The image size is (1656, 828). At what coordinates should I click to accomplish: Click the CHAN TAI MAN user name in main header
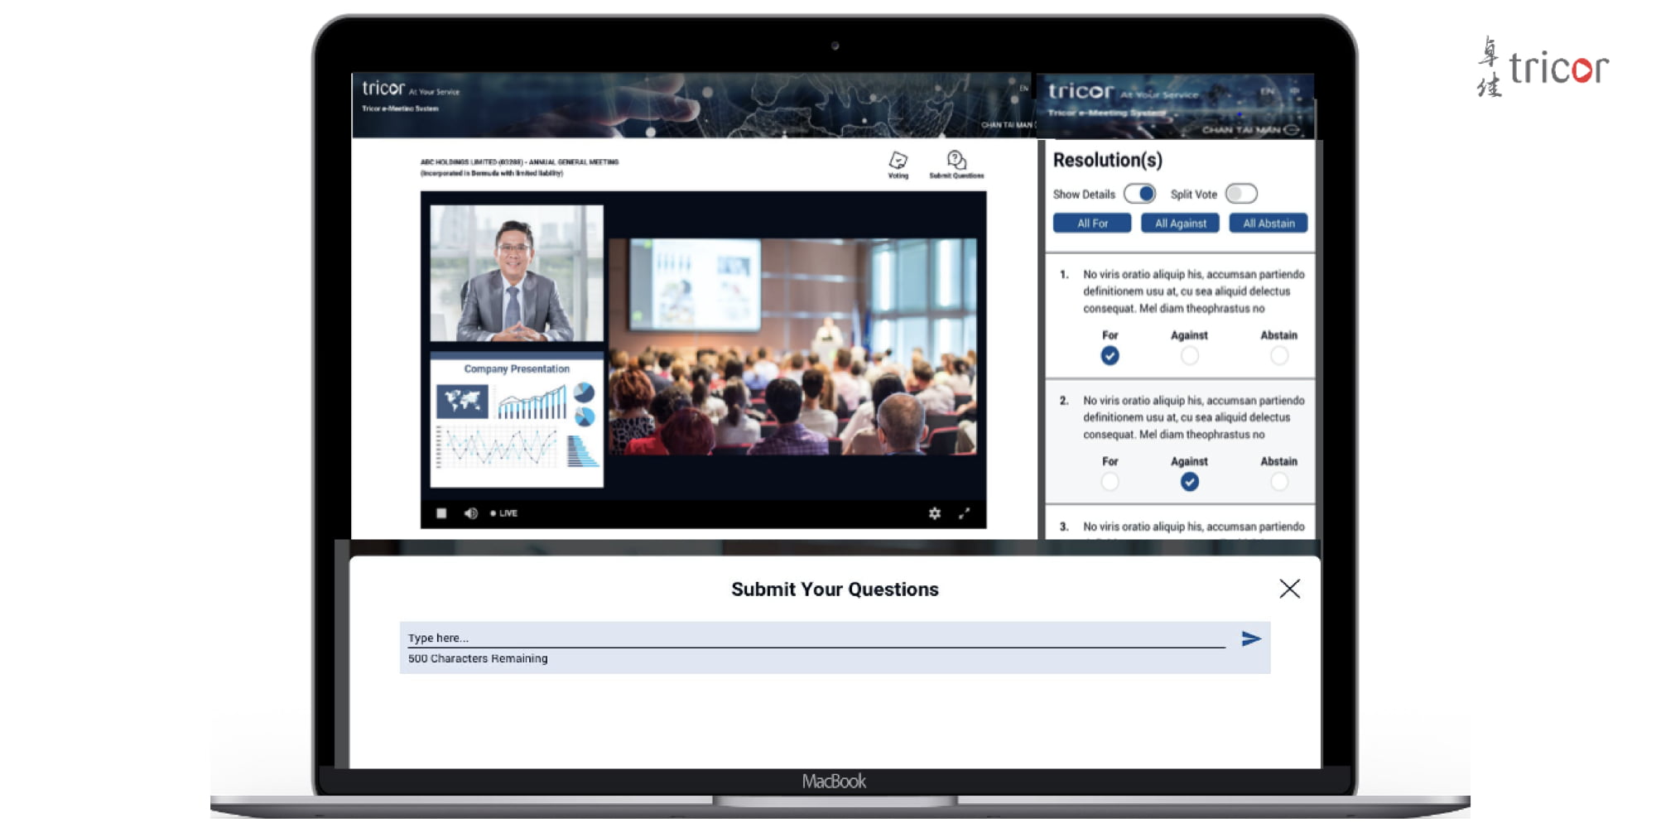[x=1006, y=125]
